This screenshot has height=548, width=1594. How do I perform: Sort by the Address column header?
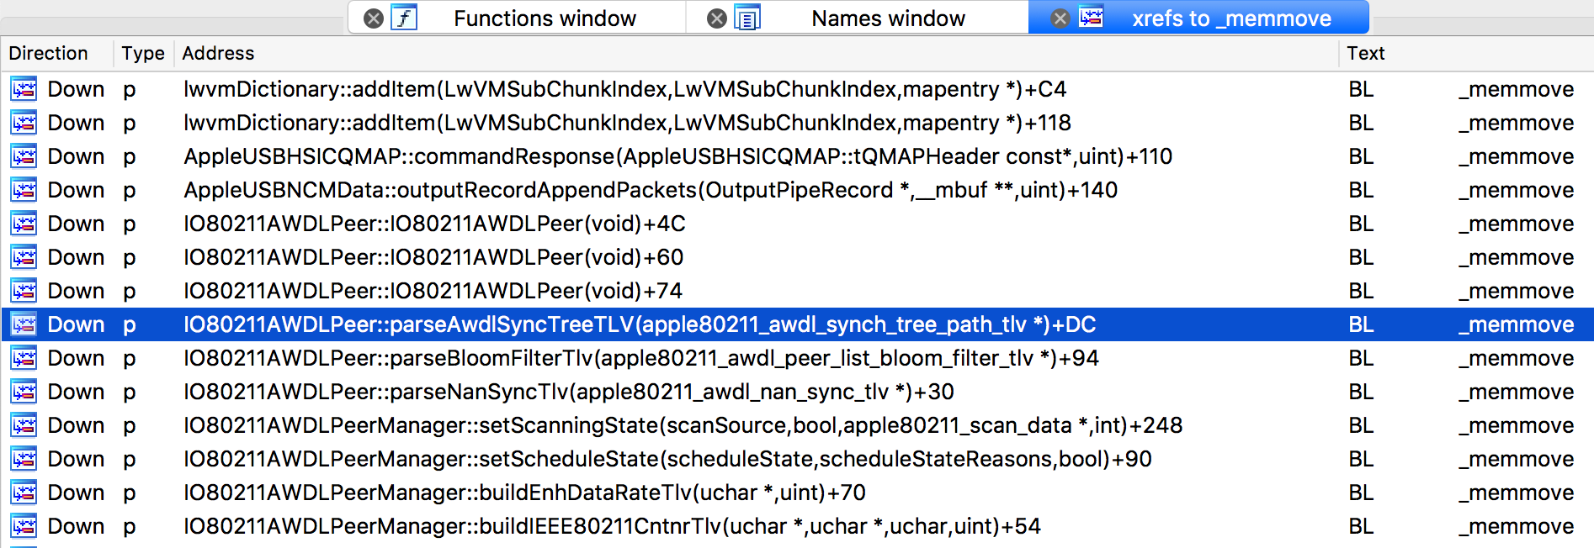point(218,53)
